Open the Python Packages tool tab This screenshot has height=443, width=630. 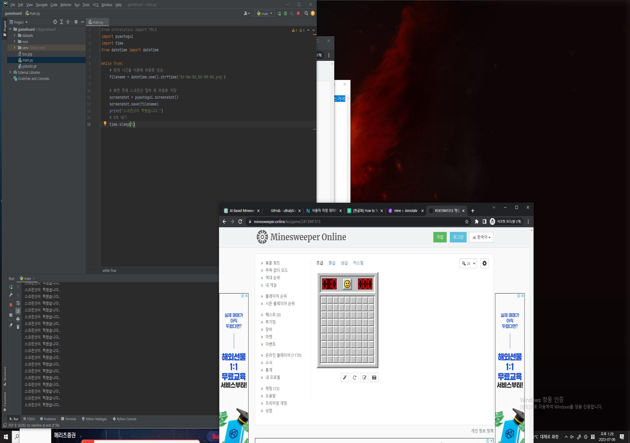(94, 419)
